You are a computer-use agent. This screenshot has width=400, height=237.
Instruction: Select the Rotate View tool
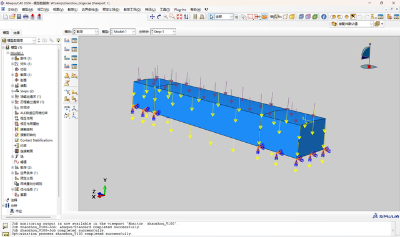[x=159, y=17]
